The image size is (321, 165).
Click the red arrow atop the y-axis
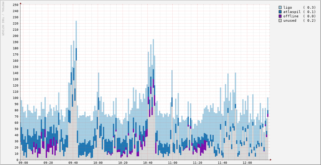21,3
